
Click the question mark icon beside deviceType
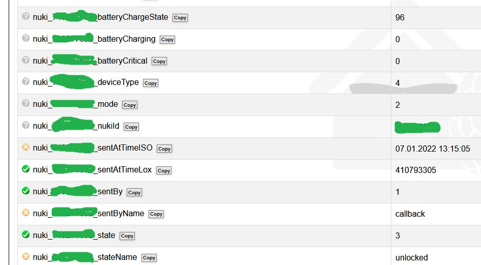pos(26,81)
